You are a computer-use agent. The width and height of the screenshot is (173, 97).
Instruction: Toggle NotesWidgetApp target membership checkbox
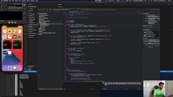[x=144, y=31]
